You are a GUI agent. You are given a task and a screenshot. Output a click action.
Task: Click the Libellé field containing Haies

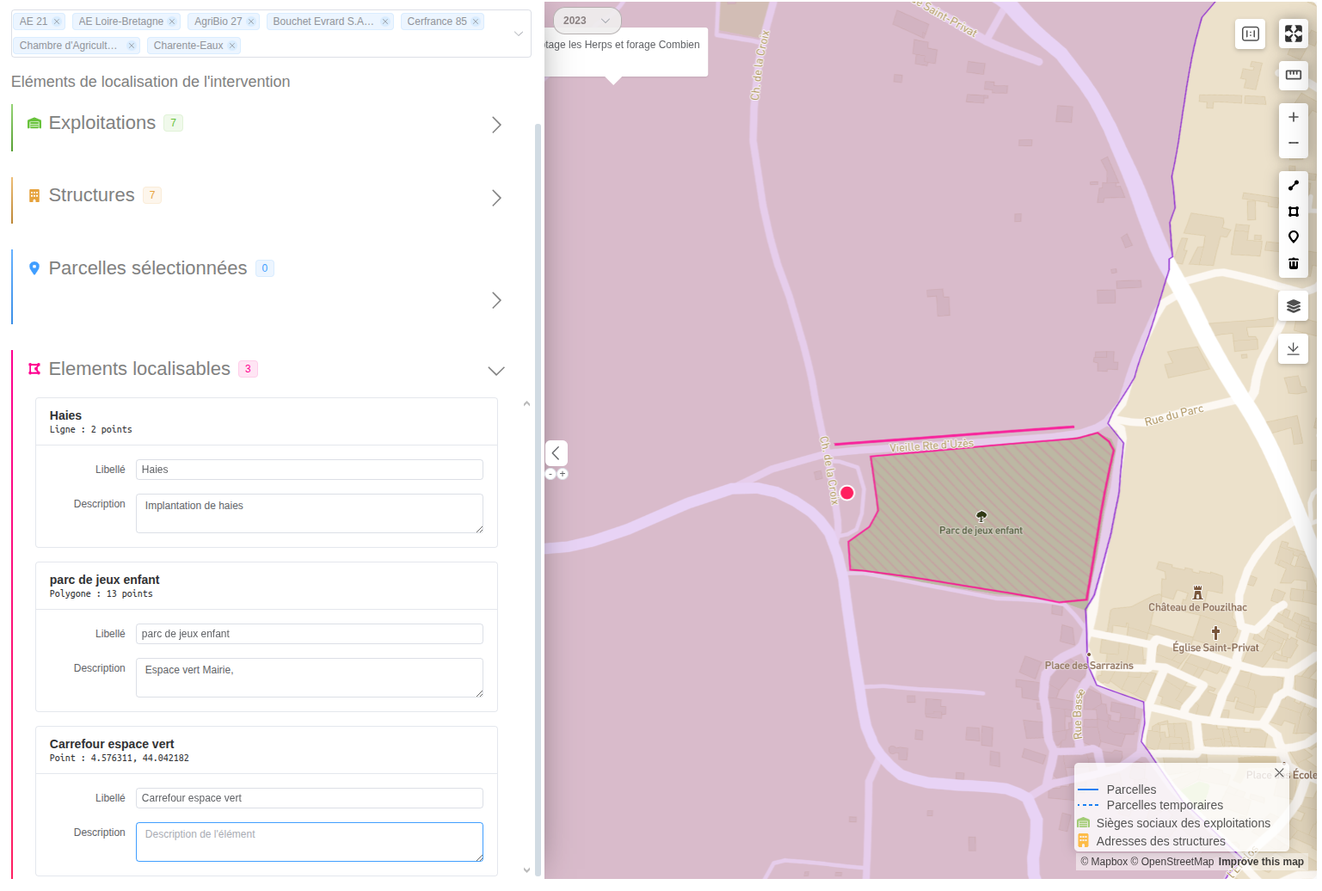coord(309,470)
